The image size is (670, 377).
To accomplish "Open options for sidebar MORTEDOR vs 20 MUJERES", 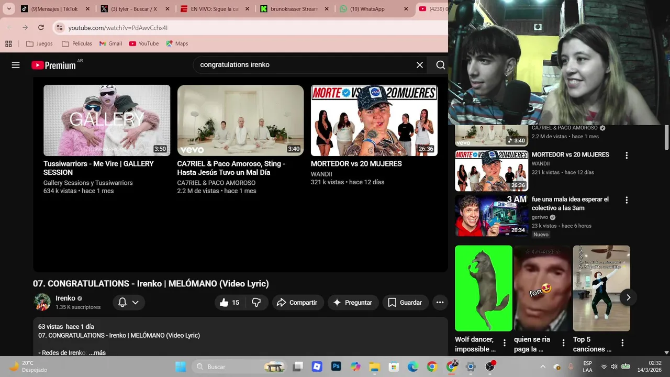I will [x=626, y=155].
